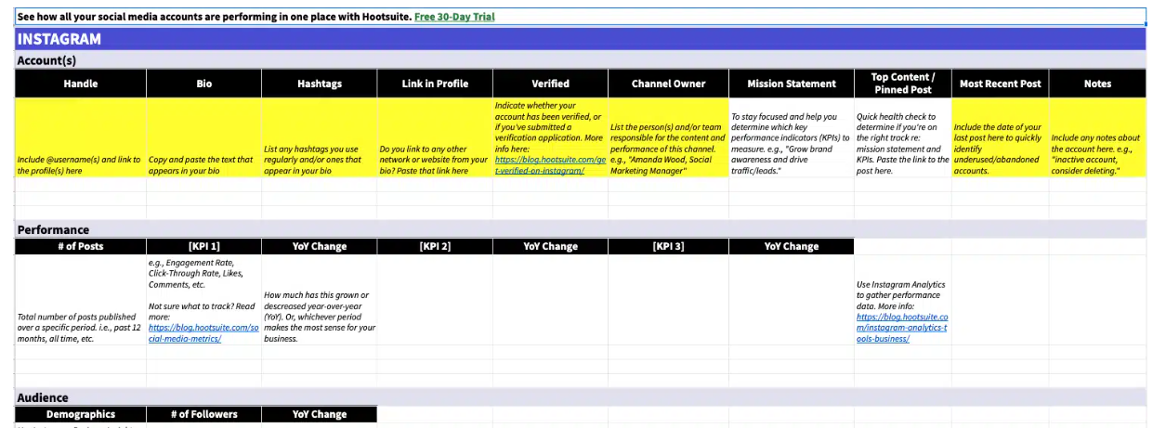1166x428 pixels.
Task: Select the top Hootsuite promo message row
Action: pyautogui.click(x=581, y=17)
